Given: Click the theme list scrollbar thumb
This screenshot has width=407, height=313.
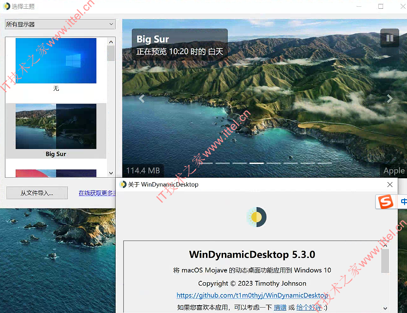Looking at the screenshot, I should 111,53.
